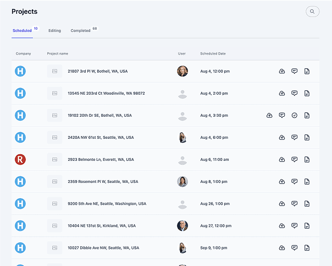Viewport: 332px width, 266px height.
Task: Click image thumbnail for 21807 3rd Pl W
Action: [54, 71]
